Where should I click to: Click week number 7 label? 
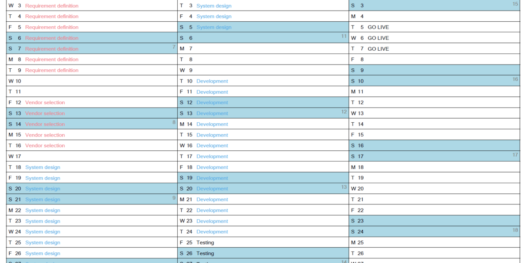tap(173, 47)
